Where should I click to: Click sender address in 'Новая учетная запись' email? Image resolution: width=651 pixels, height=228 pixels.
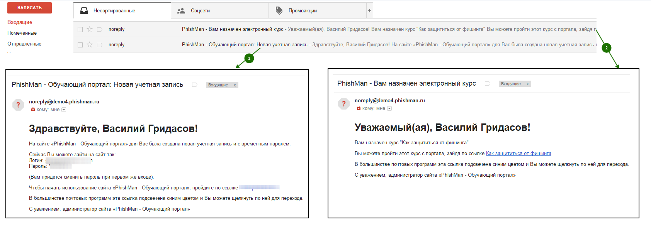click(x=64, y=102)
